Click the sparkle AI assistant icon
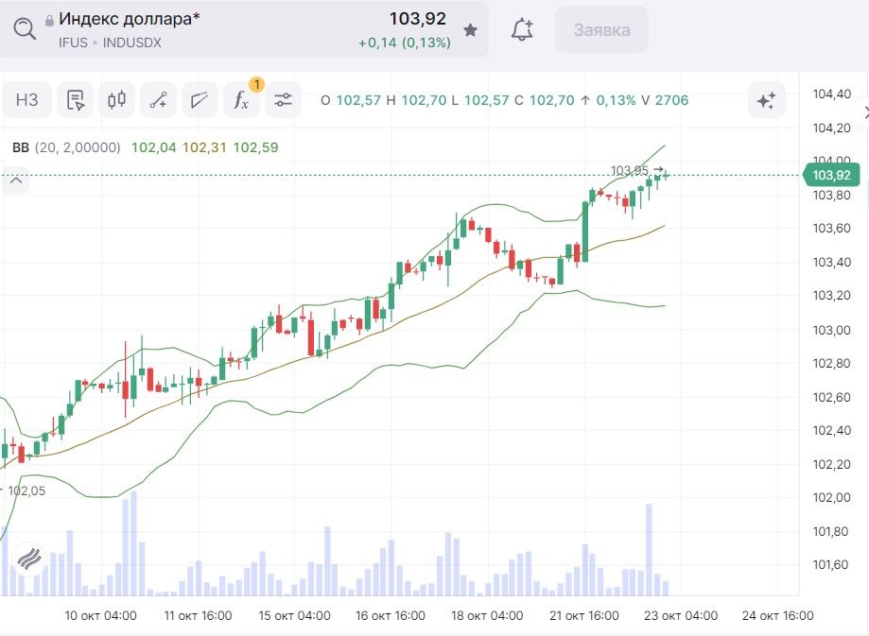The width and height of the screenshot is (869, 636). pos(766,100)
